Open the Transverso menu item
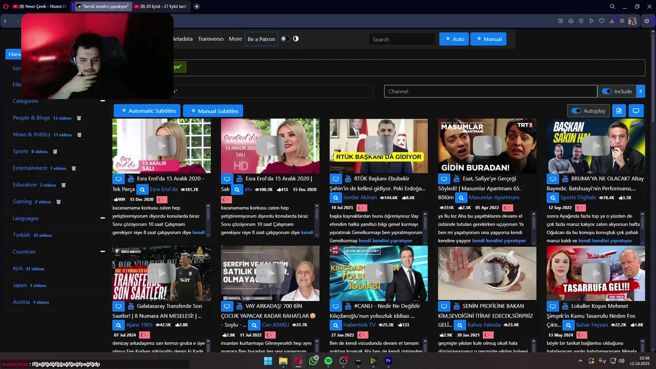The width and height of the screenshot is (656, 369). click(x=211, y=39)
